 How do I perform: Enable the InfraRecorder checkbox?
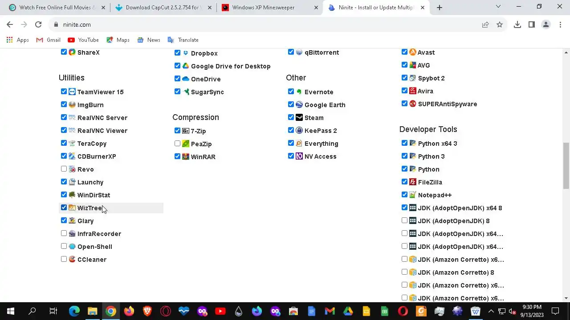(64, 233)
